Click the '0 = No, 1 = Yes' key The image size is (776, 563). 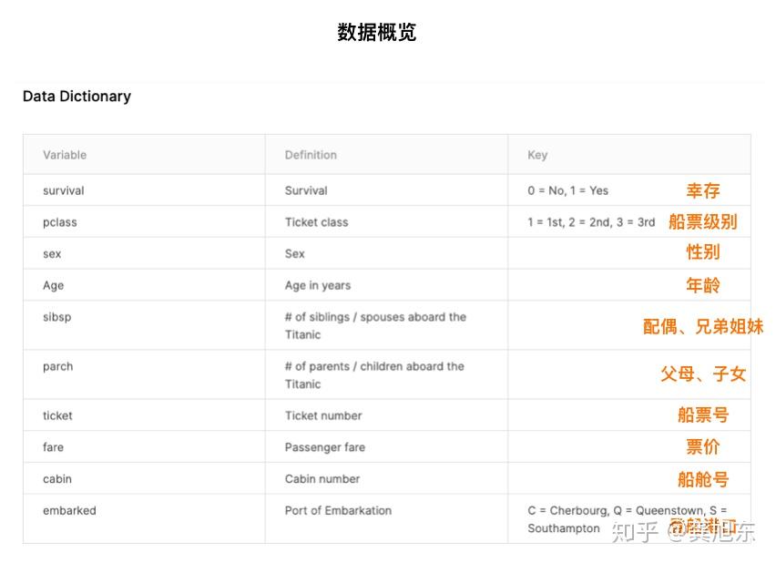click(567, 190)
